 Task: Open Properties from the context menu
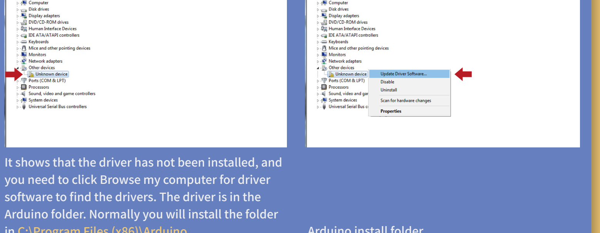click(x=409, y=111)
